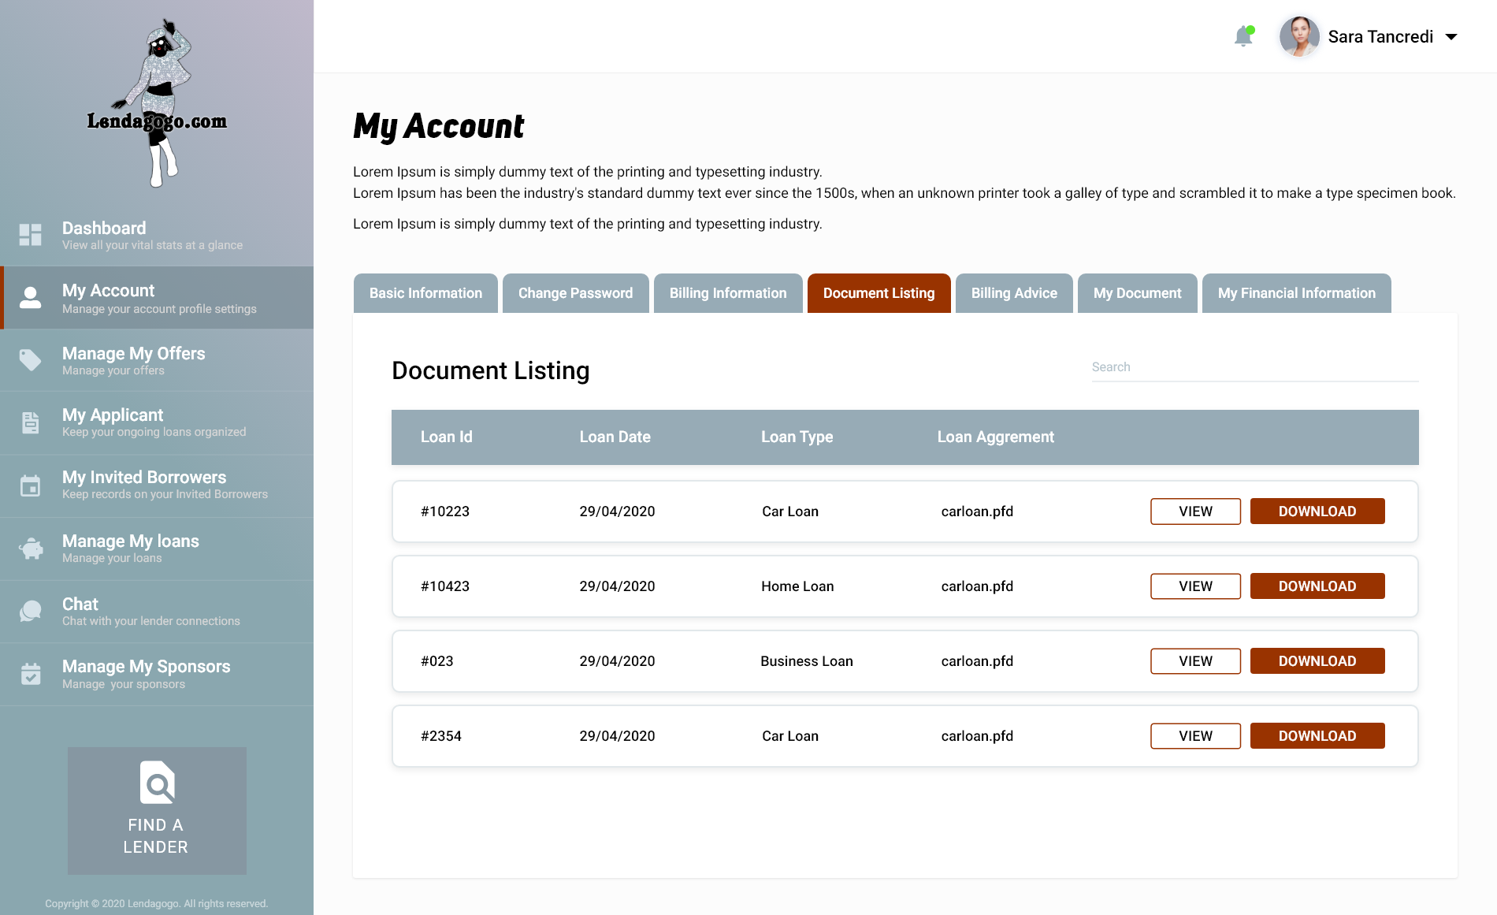
Task: Download the Business Loan #023 document
Action: [1317, 661]
